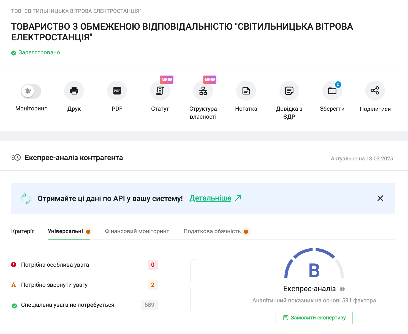This screenshot has height=334, width=408.
Task: Open the PDF export icon
Action: [117, 91]
